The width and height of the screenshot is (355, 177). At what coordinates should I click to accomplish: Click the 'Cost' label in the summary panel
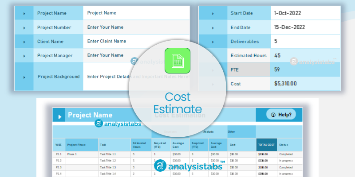[236, 84]
